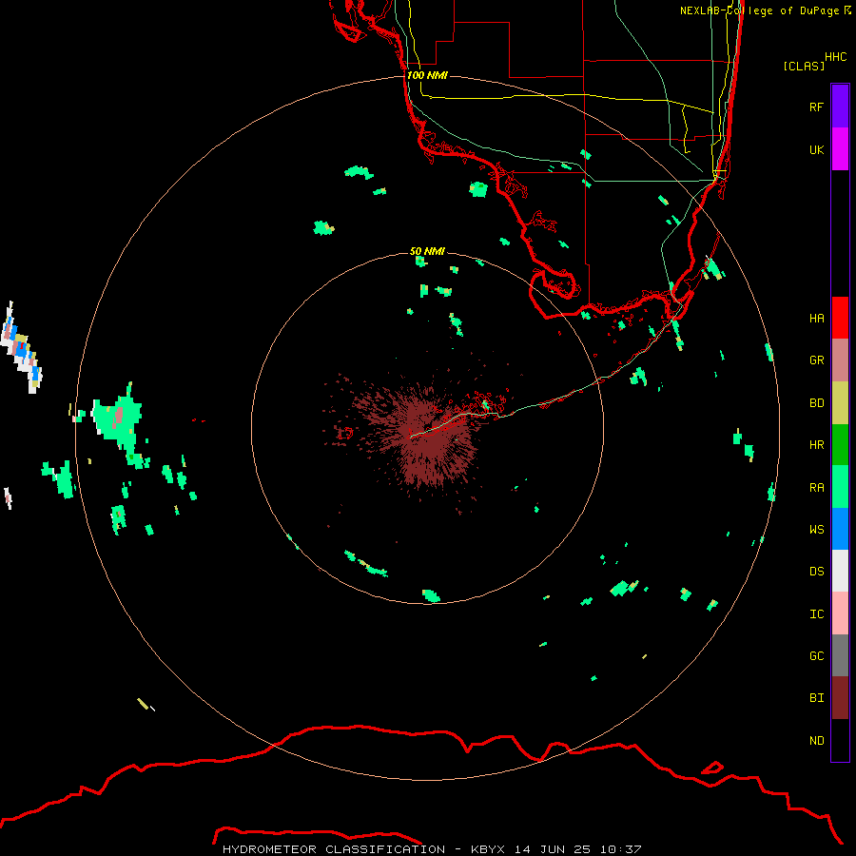Click the BD yellow legend swatch
Screen dimensions: 856x856
coord(840,403)
